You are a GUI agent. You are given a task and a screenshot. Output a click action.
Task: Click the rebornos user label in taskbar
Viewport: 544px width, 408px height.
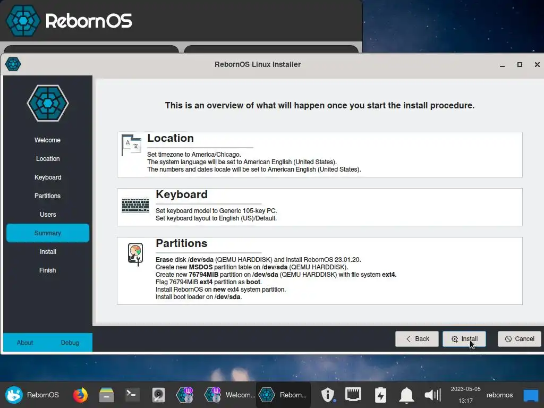click(x=499, y=395)
